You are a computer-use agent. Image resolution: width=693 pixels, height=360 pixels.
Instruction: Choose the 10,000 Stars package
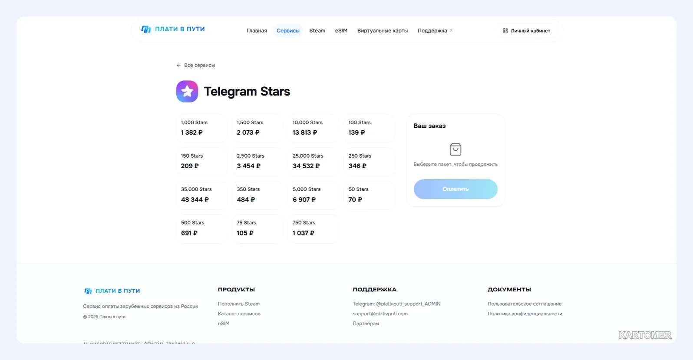click(x=313, y=128)
